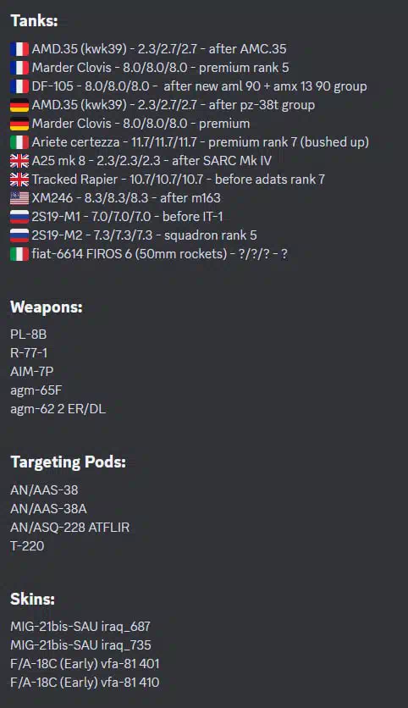Screen dimensions: 408x708
Task: Click the French flag next to DF-105
Action: 19,86
